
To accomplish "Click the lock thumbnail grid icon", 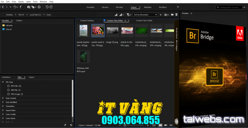I will [154, 125].
